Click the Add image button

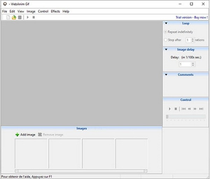click(x=25, y=135)
